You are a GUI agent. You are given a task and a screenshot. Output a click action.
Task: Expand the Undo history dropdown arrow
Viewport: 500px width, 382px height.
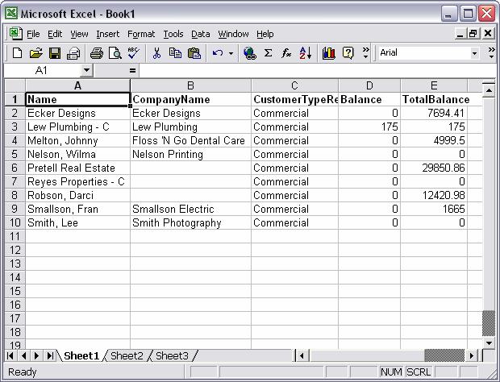231,53
